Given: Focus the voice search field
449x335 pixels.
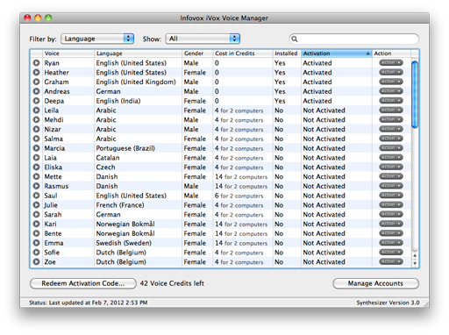Looking at the screenshot, I should tap(354, 39).
